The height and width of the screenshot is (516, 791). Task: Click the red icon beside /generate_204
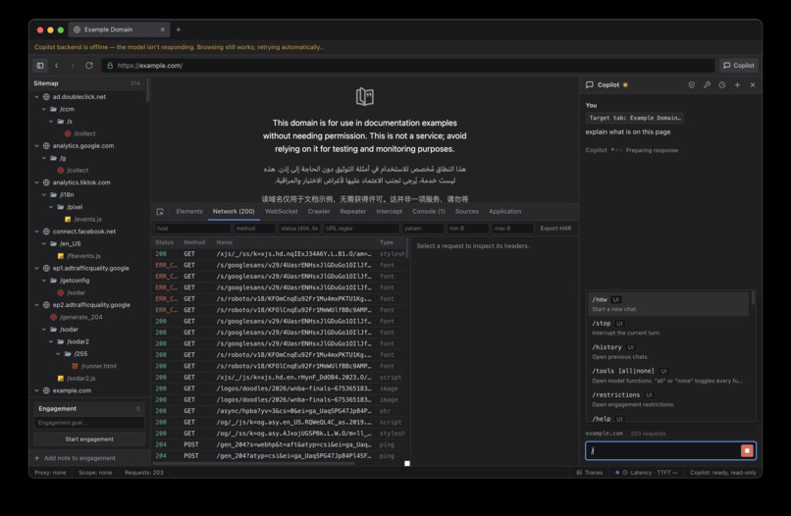tap(53, 317)
